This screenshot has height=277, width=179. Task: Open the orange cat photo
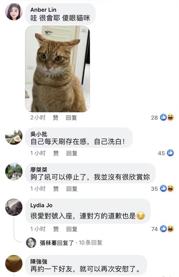pos(57,69)
